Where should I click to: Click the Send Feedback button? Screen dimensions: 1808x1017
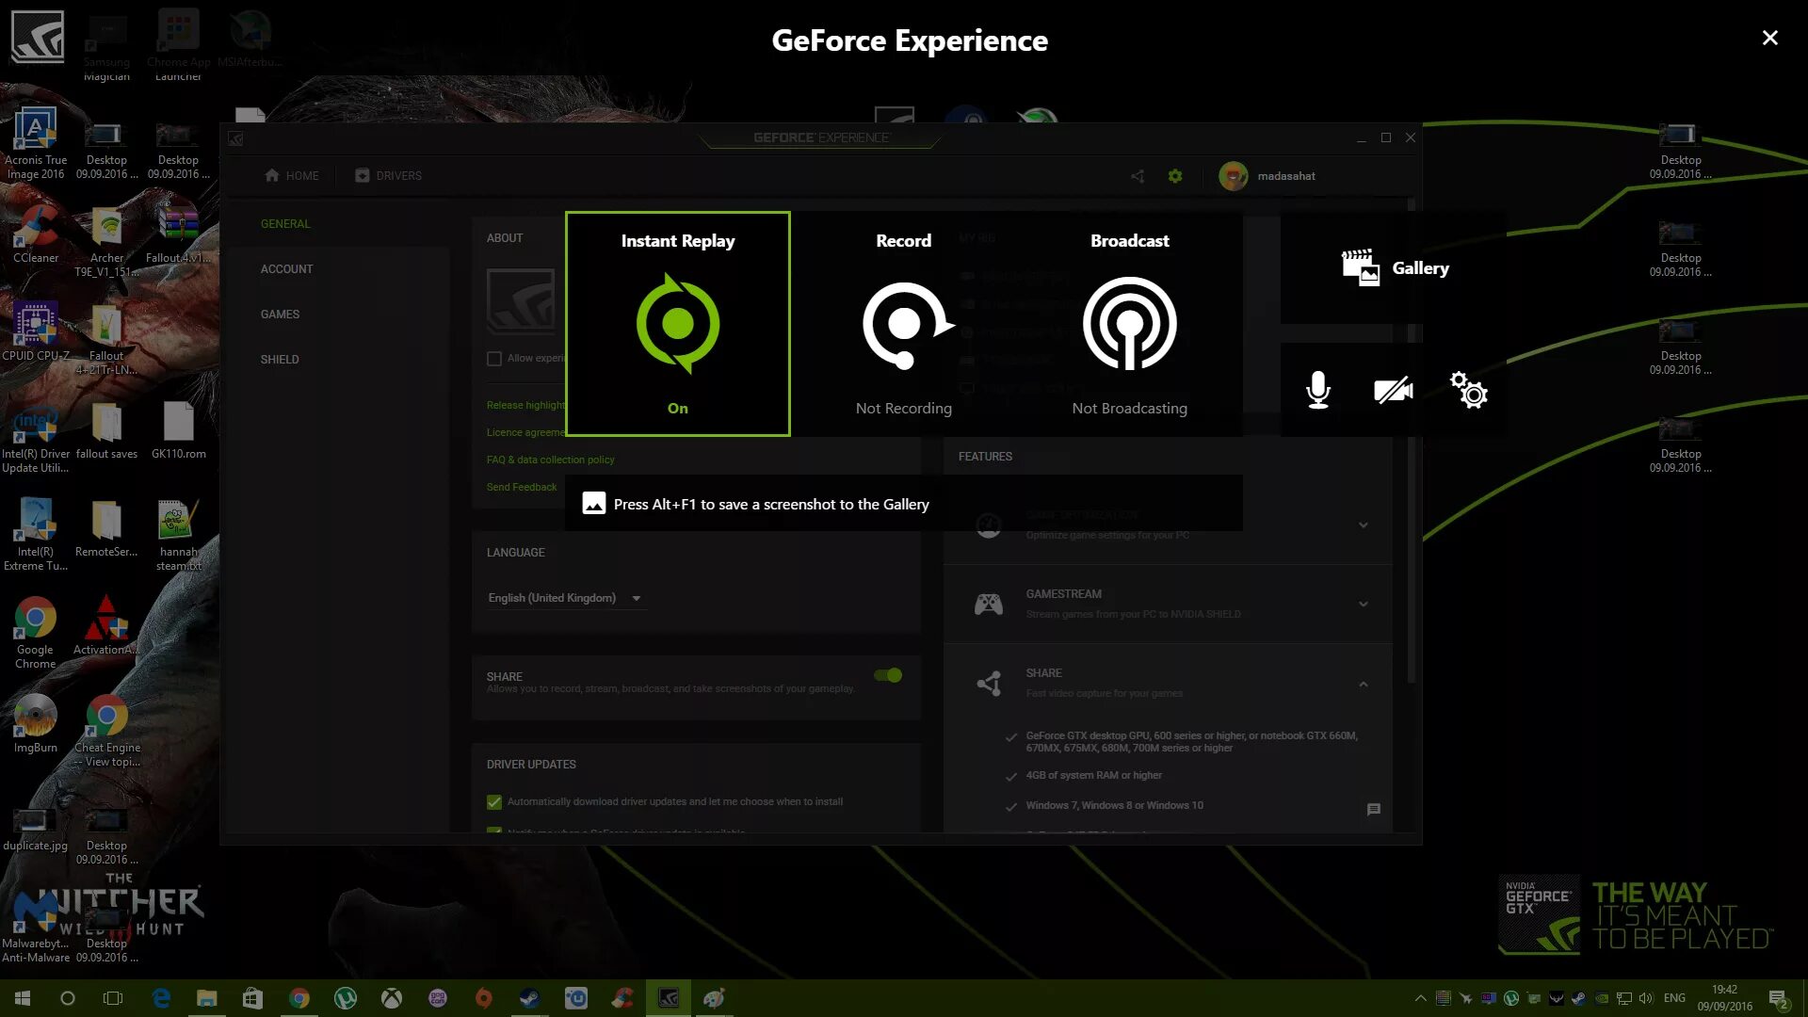click(x=522, y=487)
